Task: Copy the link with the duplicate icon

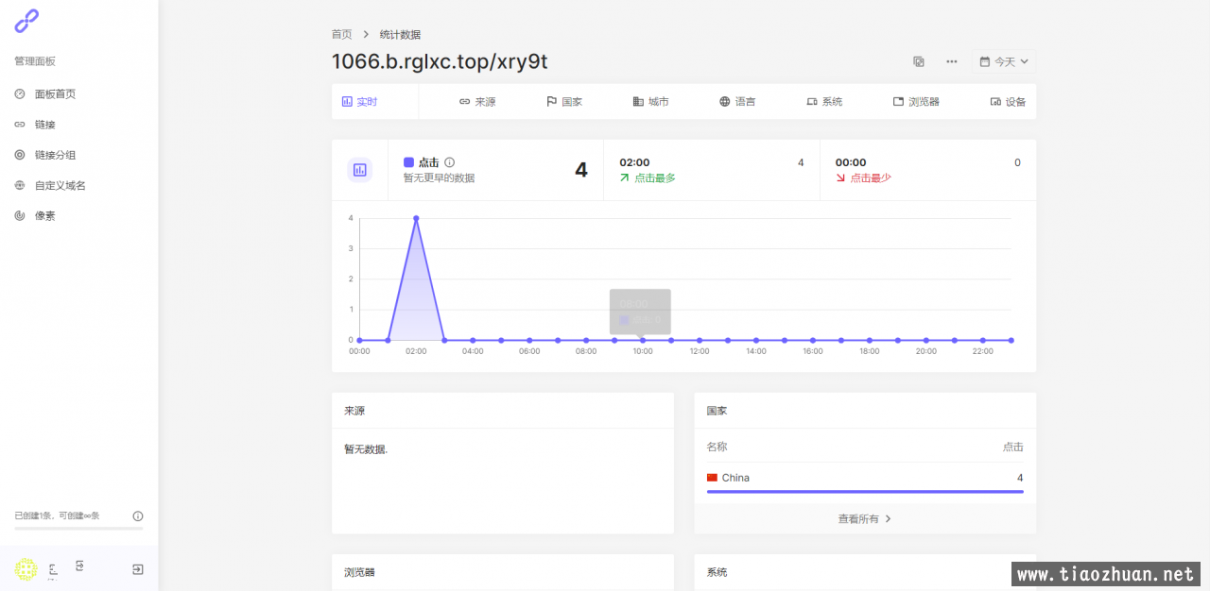Action: [x=919, y=61]
